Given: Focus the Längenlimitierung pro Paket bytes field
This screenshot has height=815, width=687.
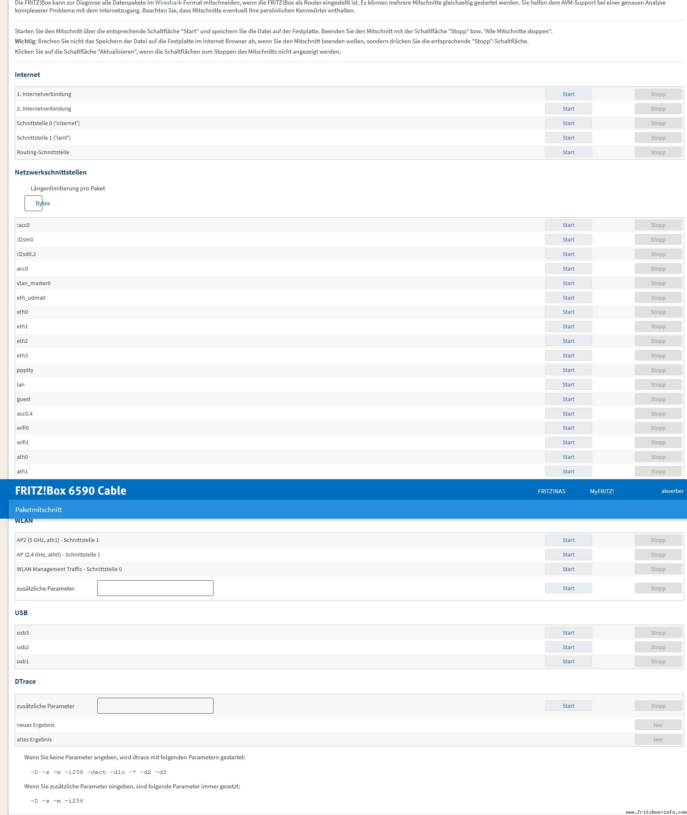Looking at the screenshot, I should [33, 203].
